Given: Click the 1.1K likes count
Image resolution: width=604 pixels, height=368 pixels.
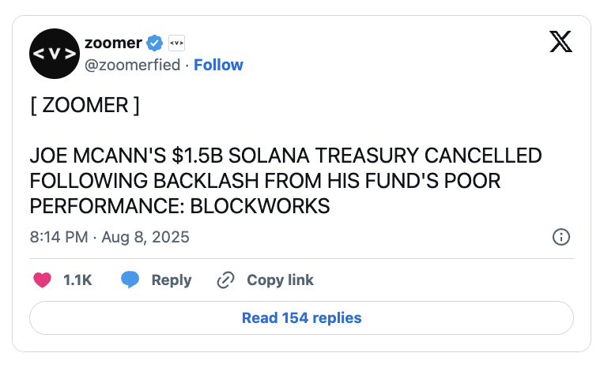Looking at the screenshot, I should click(x=77, y=280).
